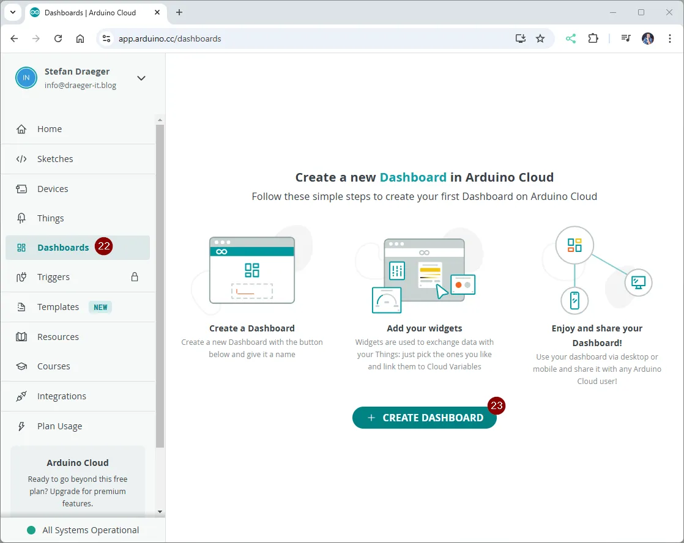Open the browser tab list chevron
684x543 pixels.
12,12
